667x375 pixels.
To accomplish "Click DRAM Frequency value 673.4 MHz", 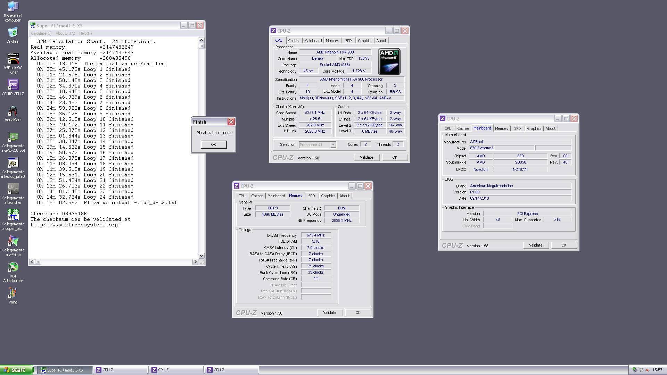I will pyautogui.click(x=316, y=235).
